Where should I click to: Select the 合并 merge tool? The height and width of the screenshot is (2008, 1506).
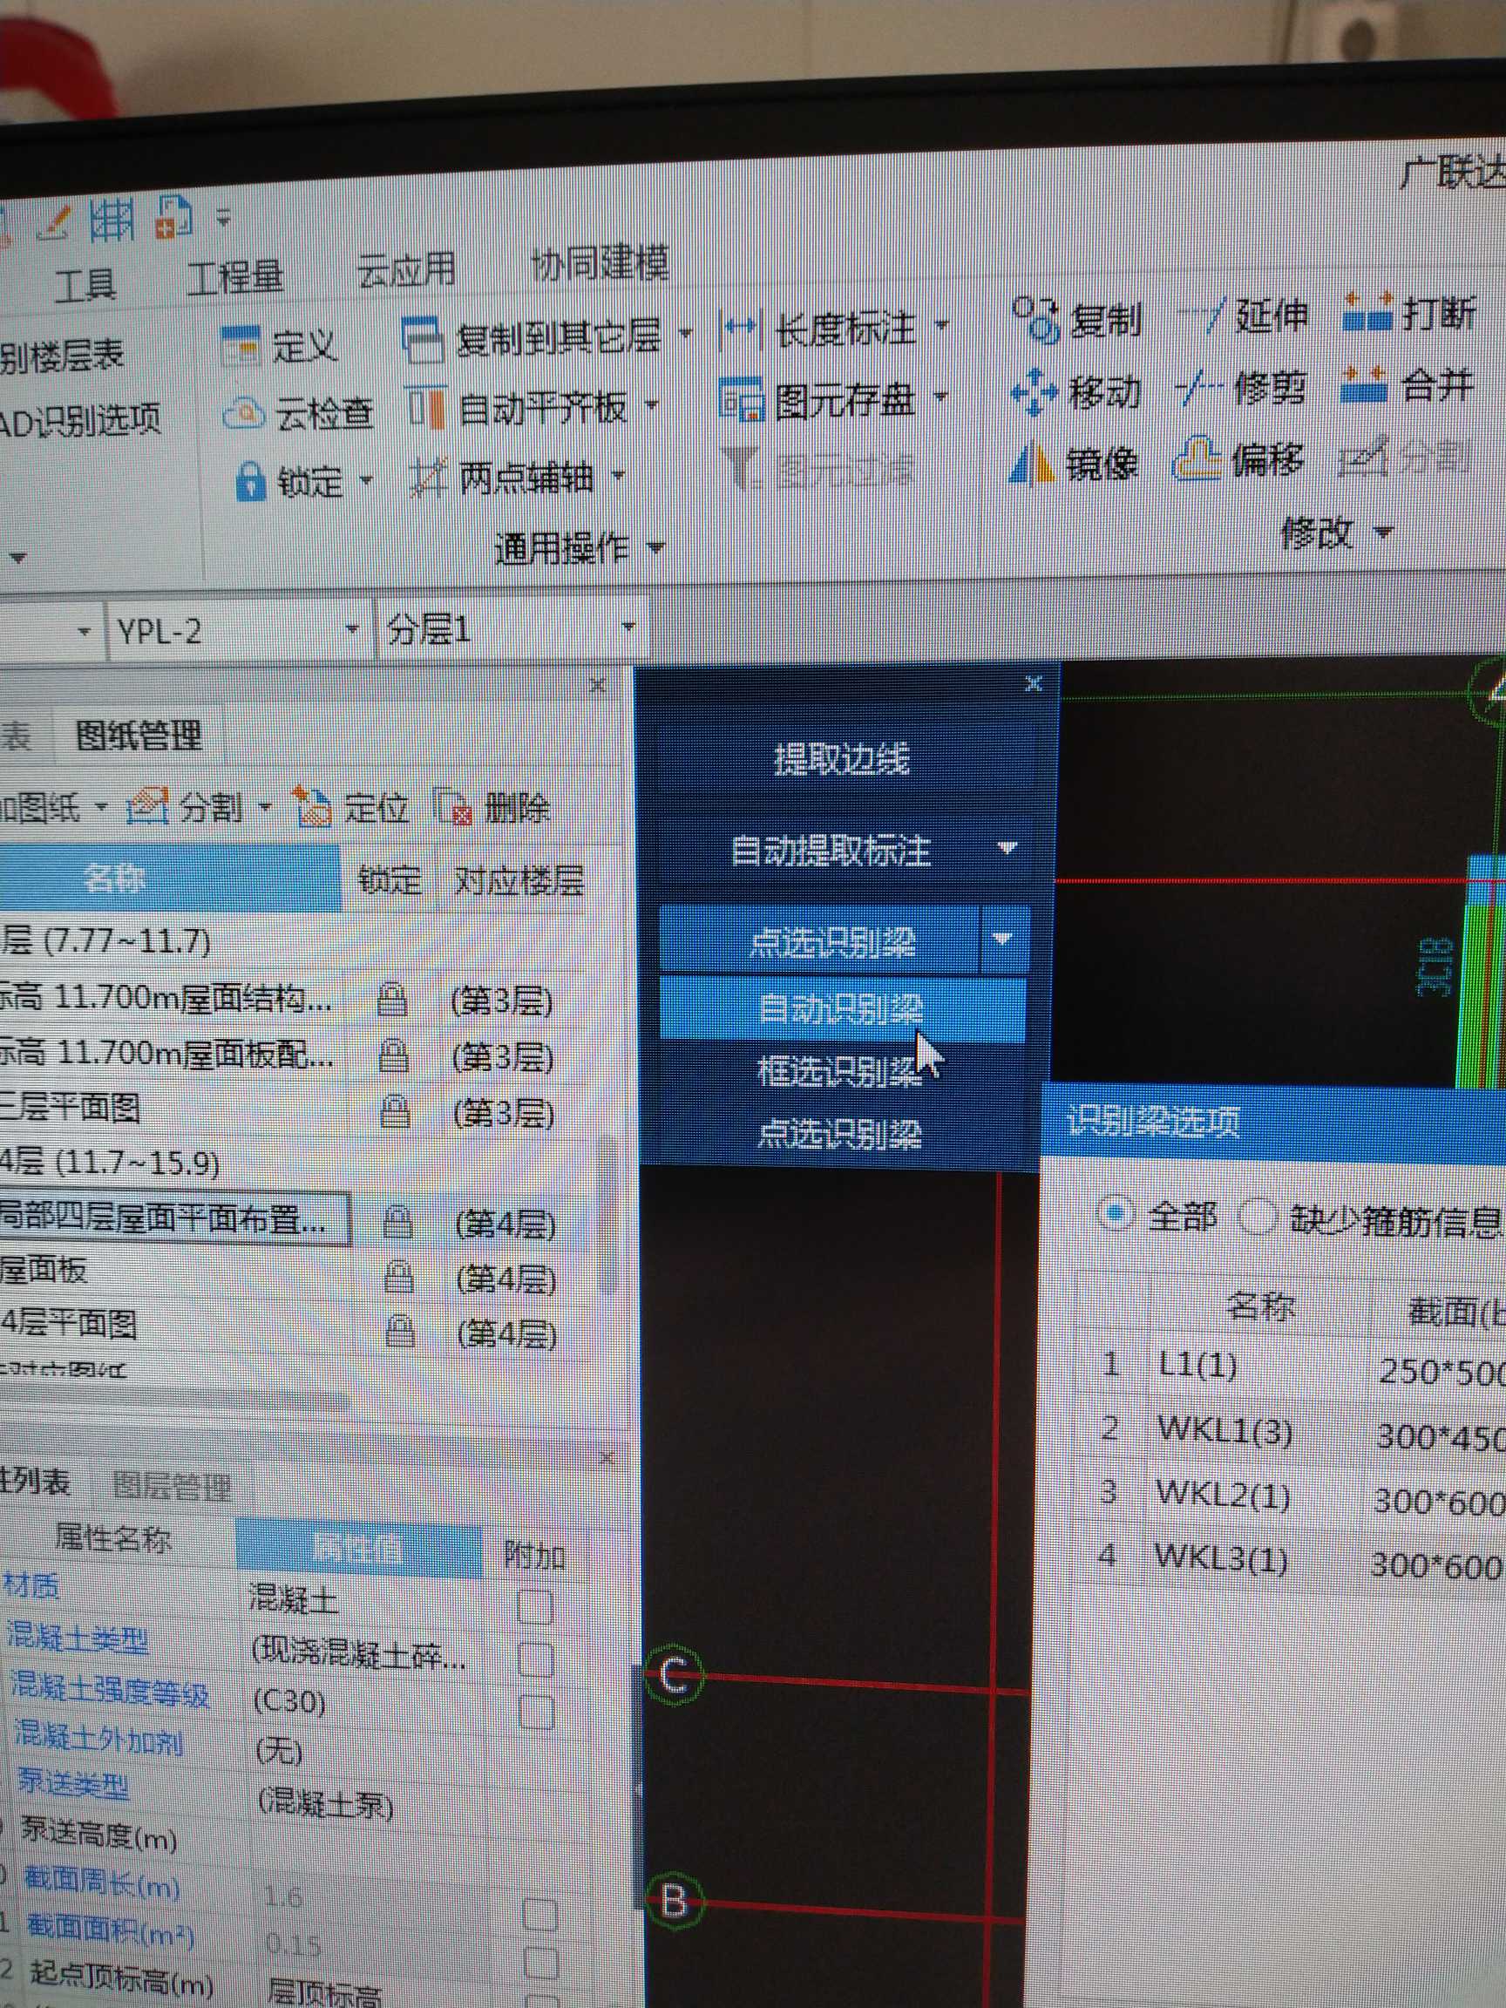point(1407,386)
